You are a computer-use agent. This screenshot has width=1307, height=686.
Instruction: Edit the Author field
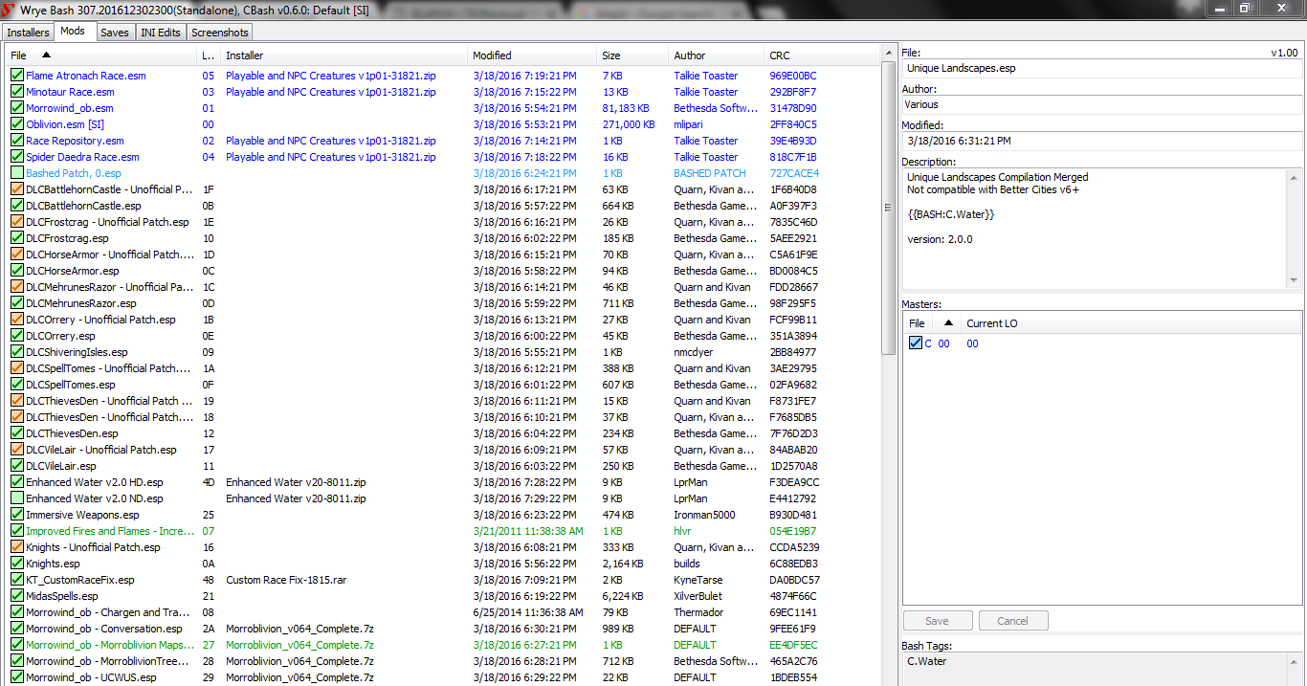click(x=1102, y=104)
